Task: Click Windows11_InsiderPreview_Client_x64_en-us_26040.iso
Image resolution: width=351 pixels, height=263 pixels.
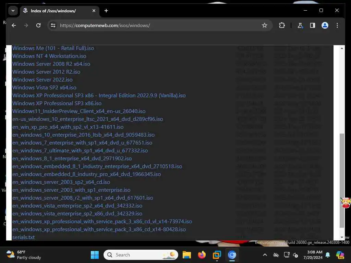Action: pos(79,111)
